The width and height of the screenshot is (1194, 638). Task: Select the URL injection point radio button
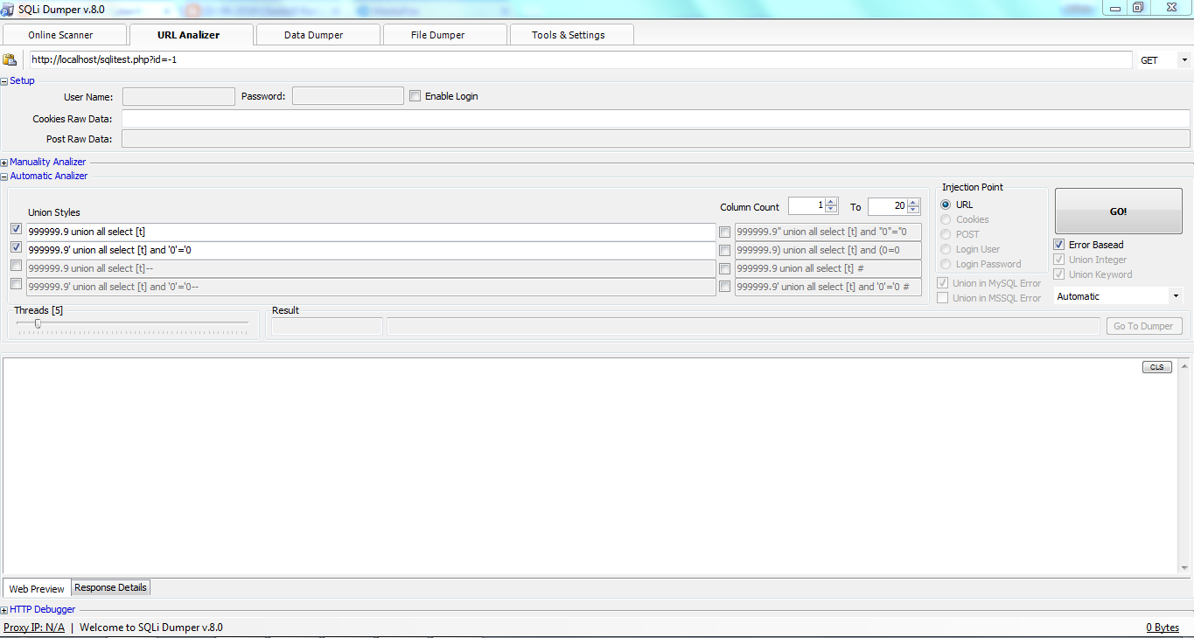point(946,204)
